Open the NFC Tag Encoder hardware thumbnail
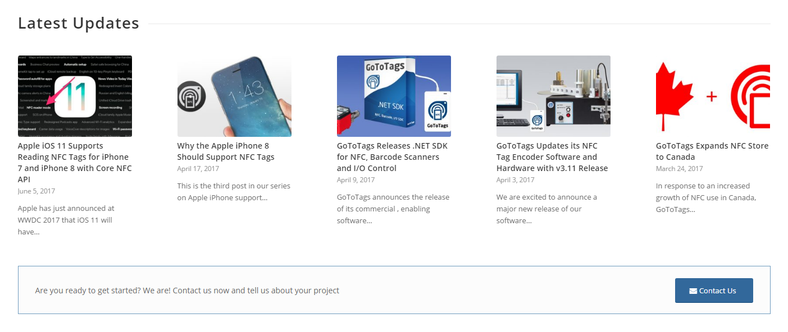This screenshot has width=788, height=332. coord(553,96)
